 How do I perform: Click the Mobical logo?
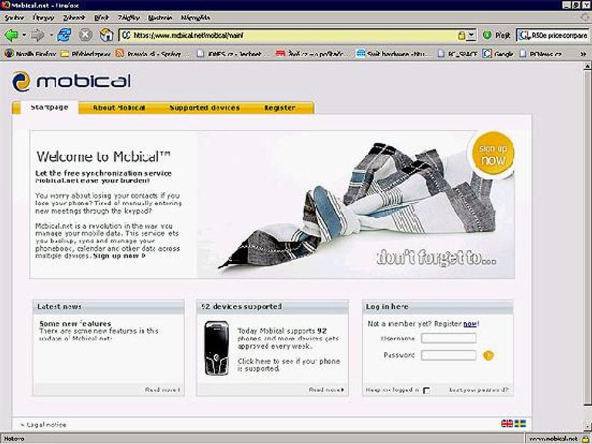coord(71,81)
